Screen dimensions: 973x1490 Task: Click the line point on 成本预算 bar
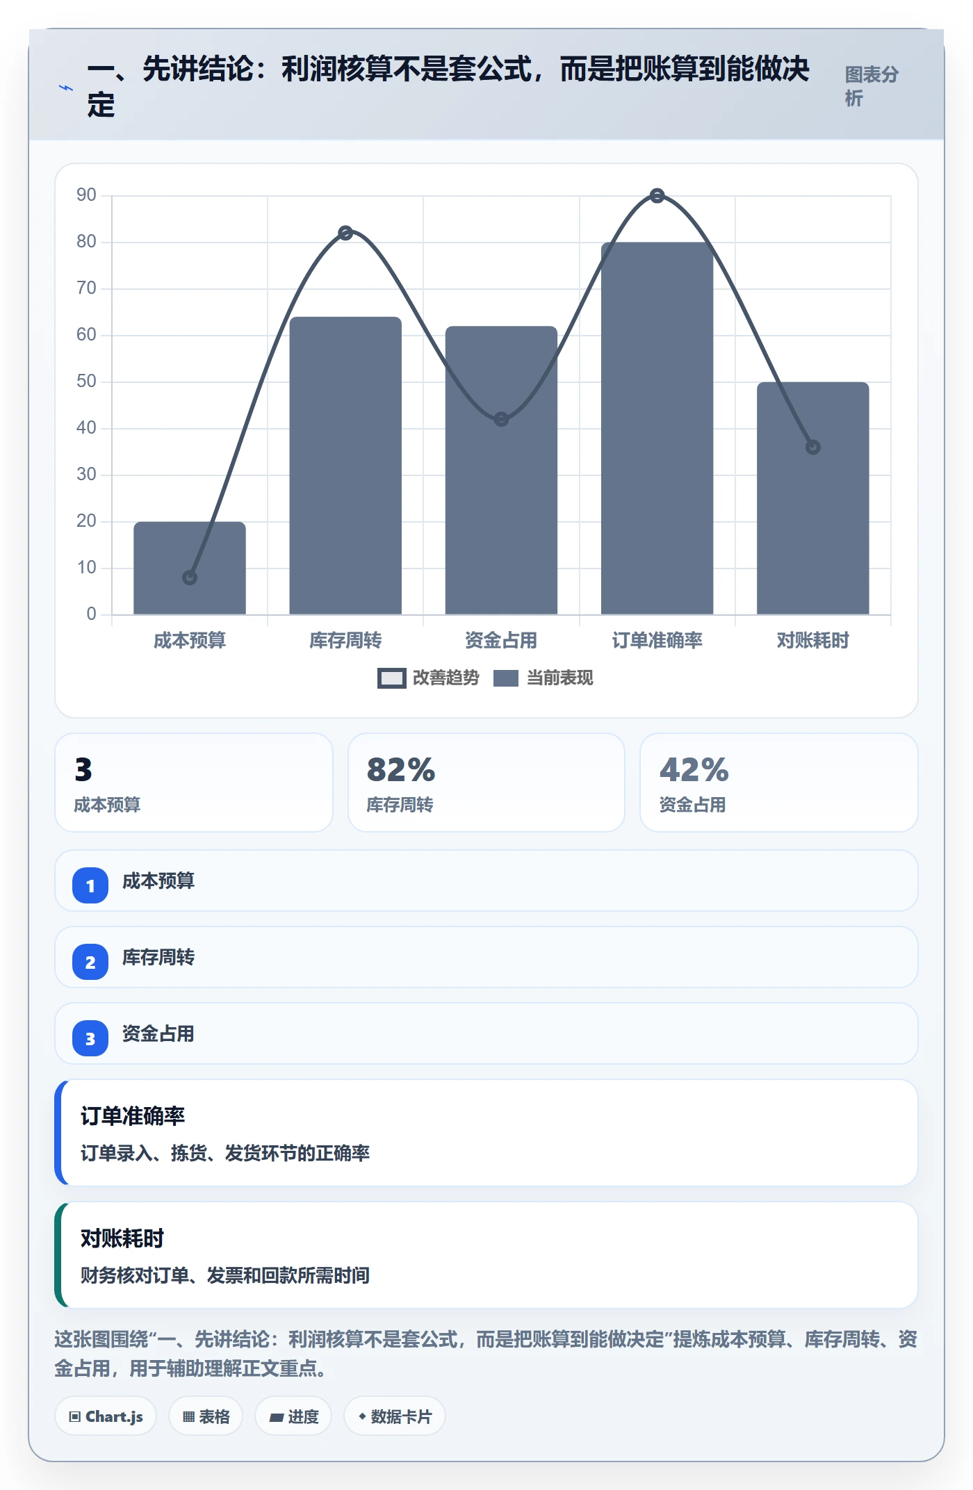[x=190, y=578]
